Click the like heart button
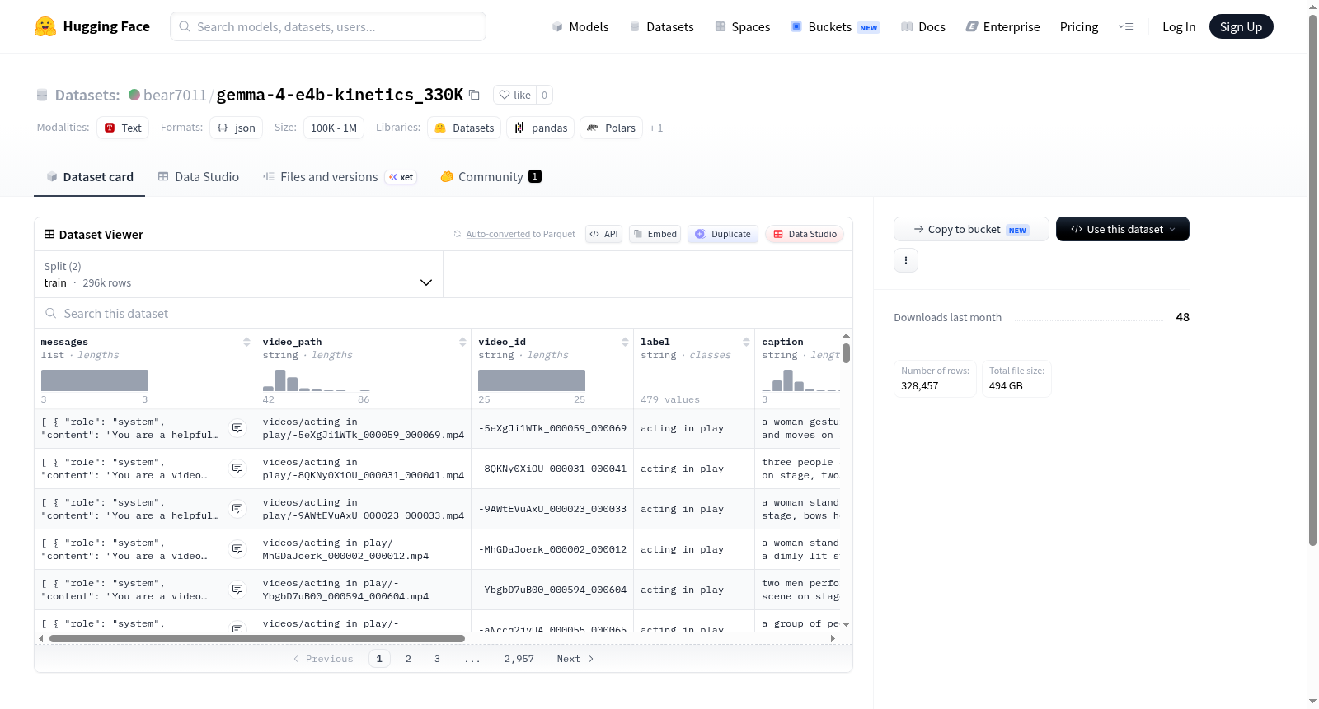1319x709 pixels. [514, 95]
